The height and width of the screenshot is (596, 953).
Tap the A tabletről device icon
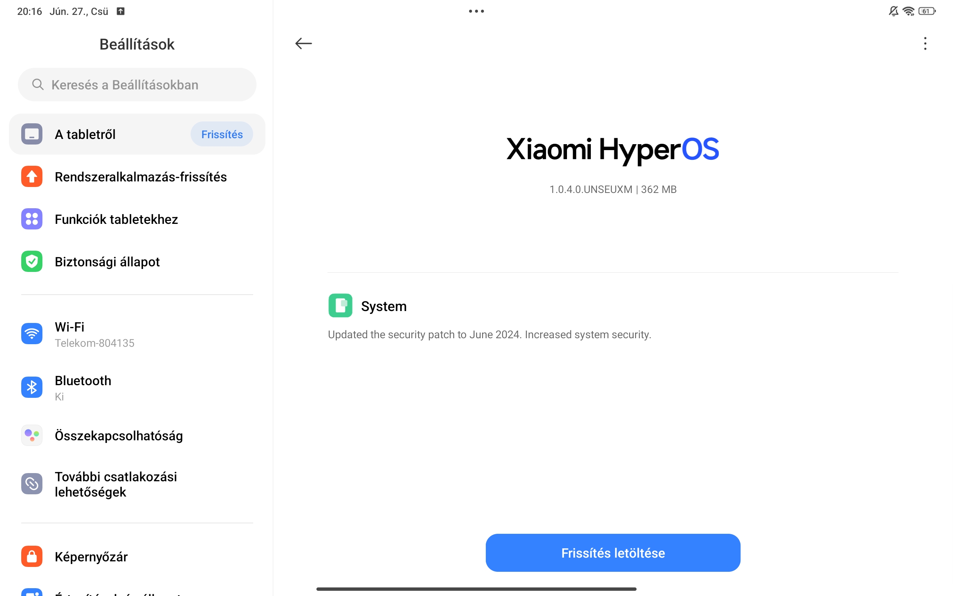point(32,134)
